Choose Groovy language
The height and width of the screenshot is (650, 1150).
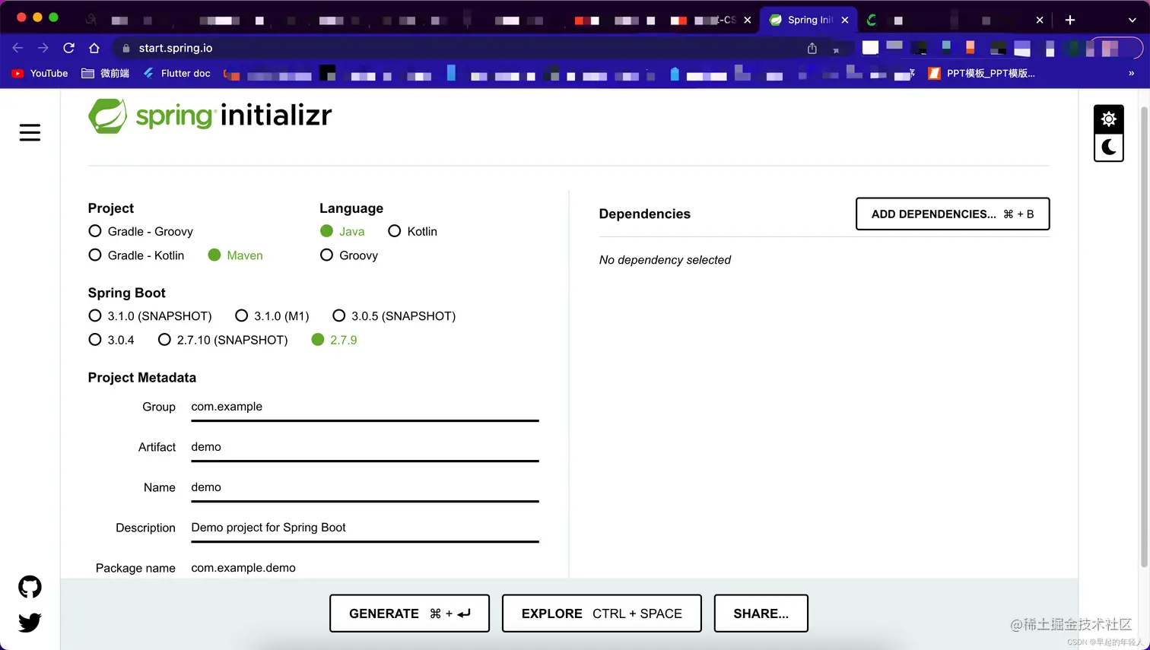pyautogui.click(x=349, y=255)
